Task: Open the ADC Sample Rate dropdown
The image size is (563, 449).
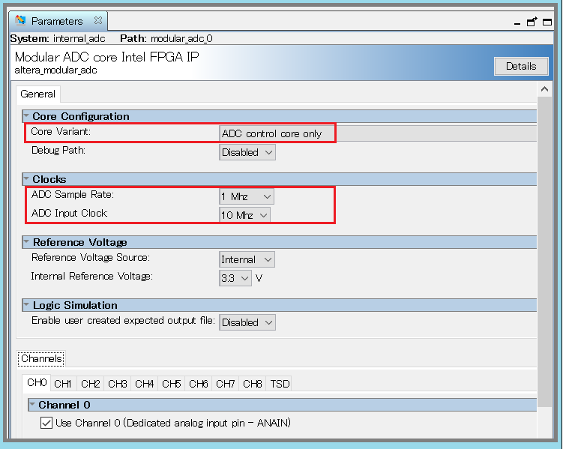Action: coord(247,196)
